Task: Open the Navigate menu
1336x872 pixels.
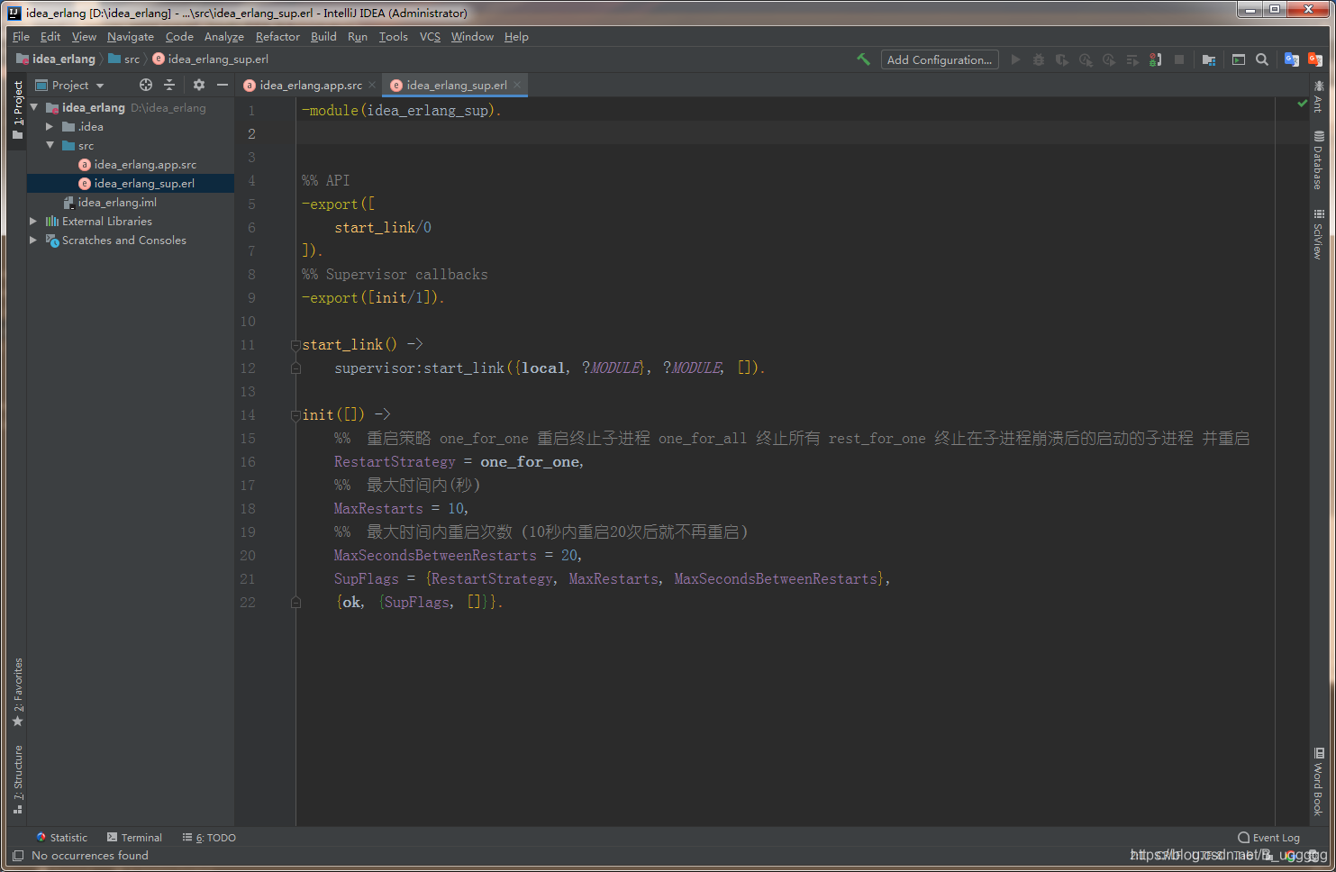Action: point(130,36)
